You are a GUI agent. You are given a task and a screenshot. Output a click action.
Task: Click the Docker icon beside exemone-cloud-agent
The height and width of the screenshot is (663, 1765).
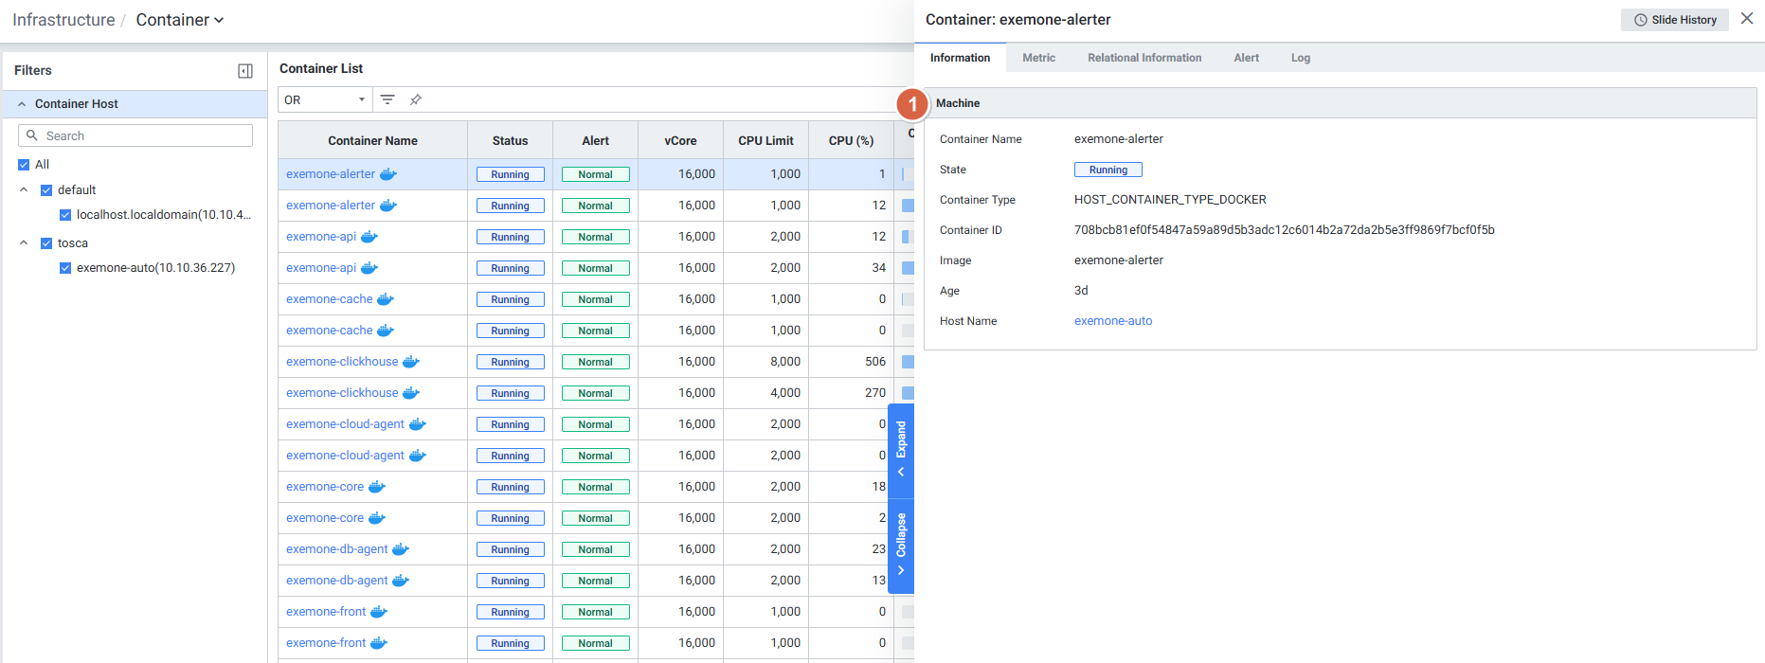point(417,424)
